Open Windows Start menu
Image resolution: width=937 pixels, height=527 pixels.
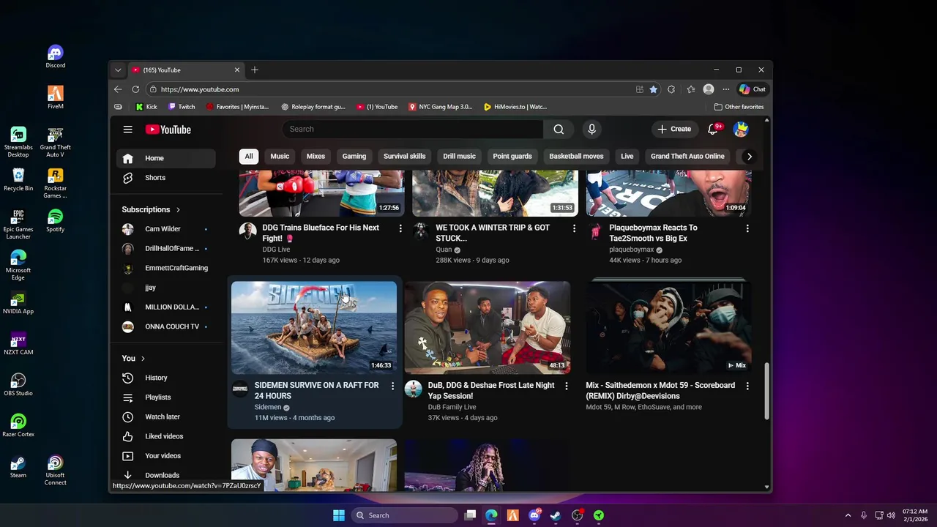point(338,515)
